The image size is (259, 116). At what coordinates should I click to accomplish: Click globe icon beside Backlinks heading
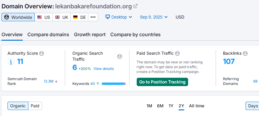click(245, 54)
